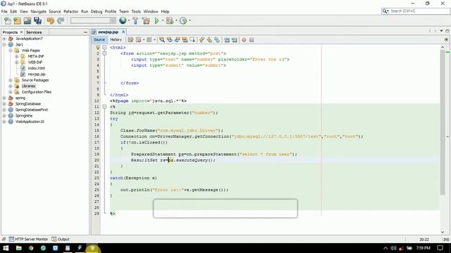
Task: Collapse the Jsp1 project node
Action: point(4,44)
